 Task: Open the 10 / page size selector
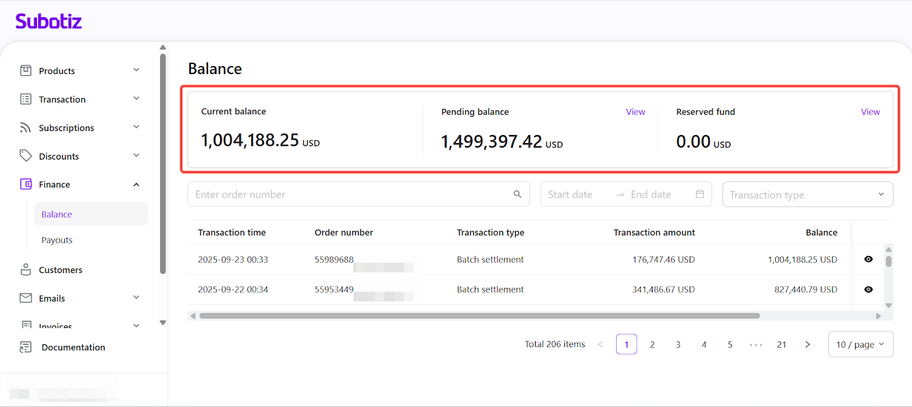click(x=860, y=344)
